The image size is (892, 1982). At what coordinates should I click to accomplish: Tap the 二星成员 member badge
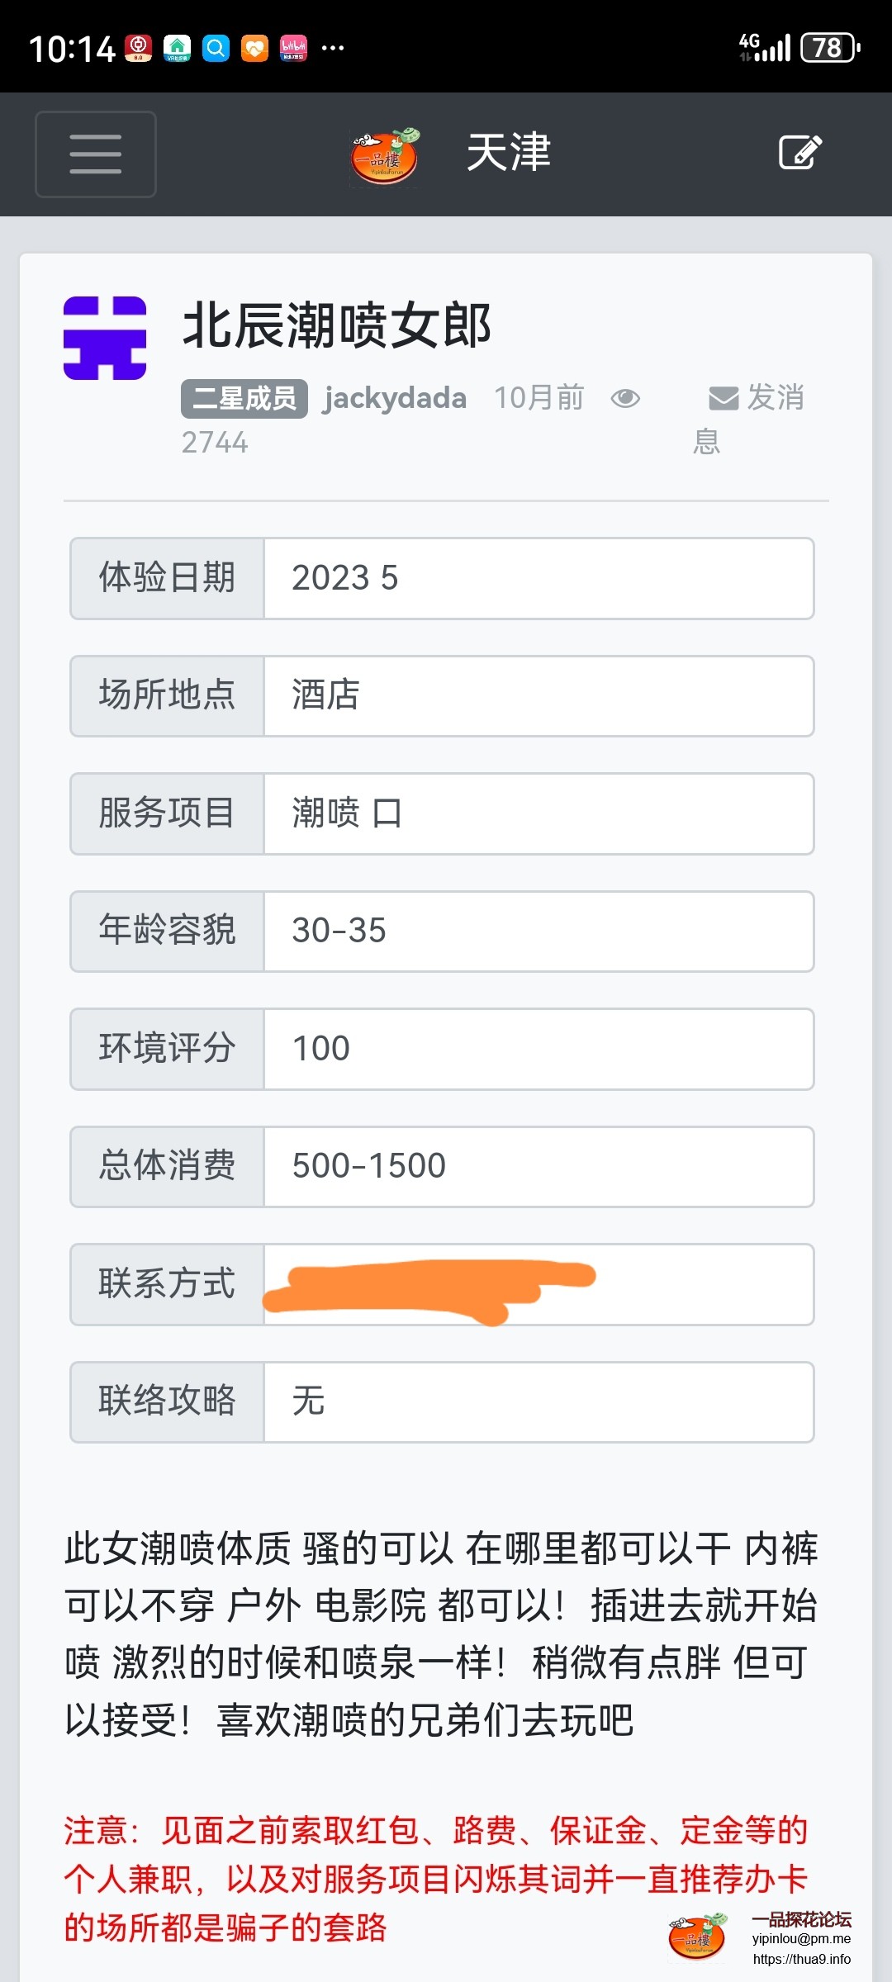pyautogui.click(x=244, y=399)
